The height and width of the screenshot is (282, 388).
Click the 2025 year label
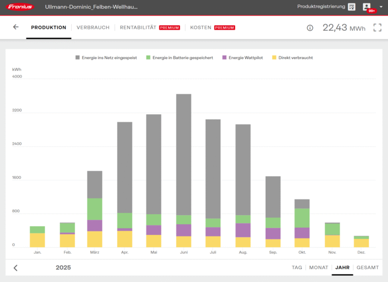[63, 267]
